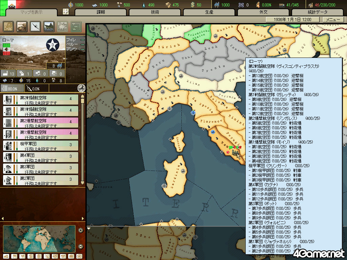347x260 pixels.
Task: Open the 生産 production tab
Action: [x=209, y=12]
